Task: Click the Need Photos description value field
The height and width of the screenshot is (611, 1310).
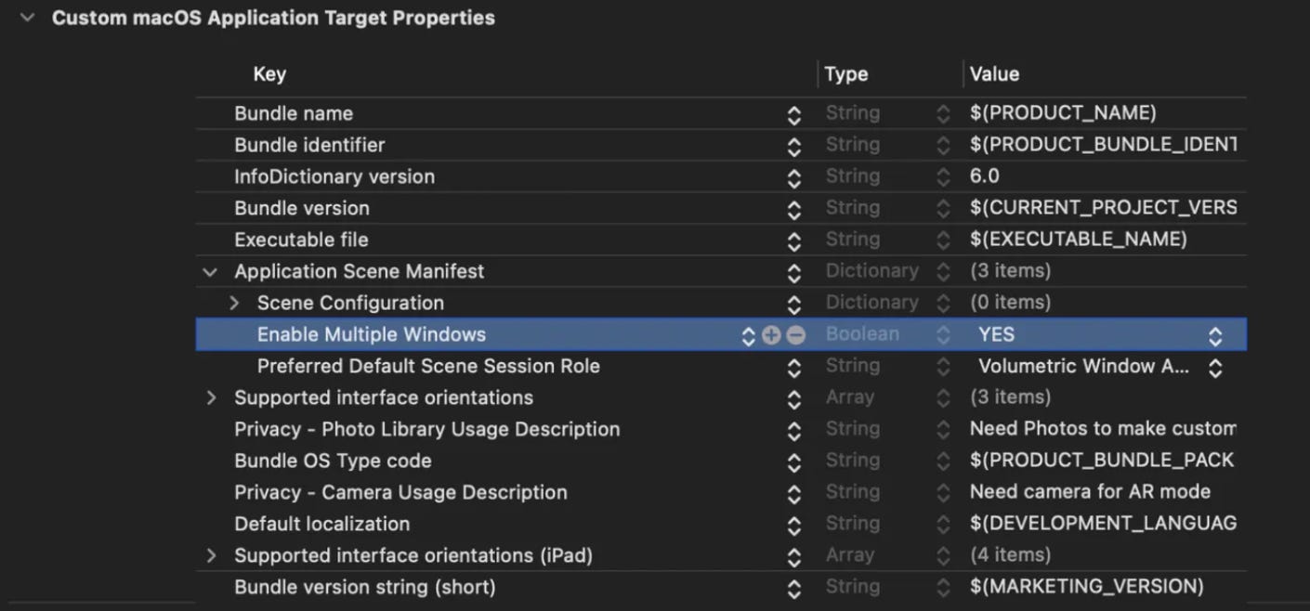Action: pyautogui.click(x=1102, y=430)
